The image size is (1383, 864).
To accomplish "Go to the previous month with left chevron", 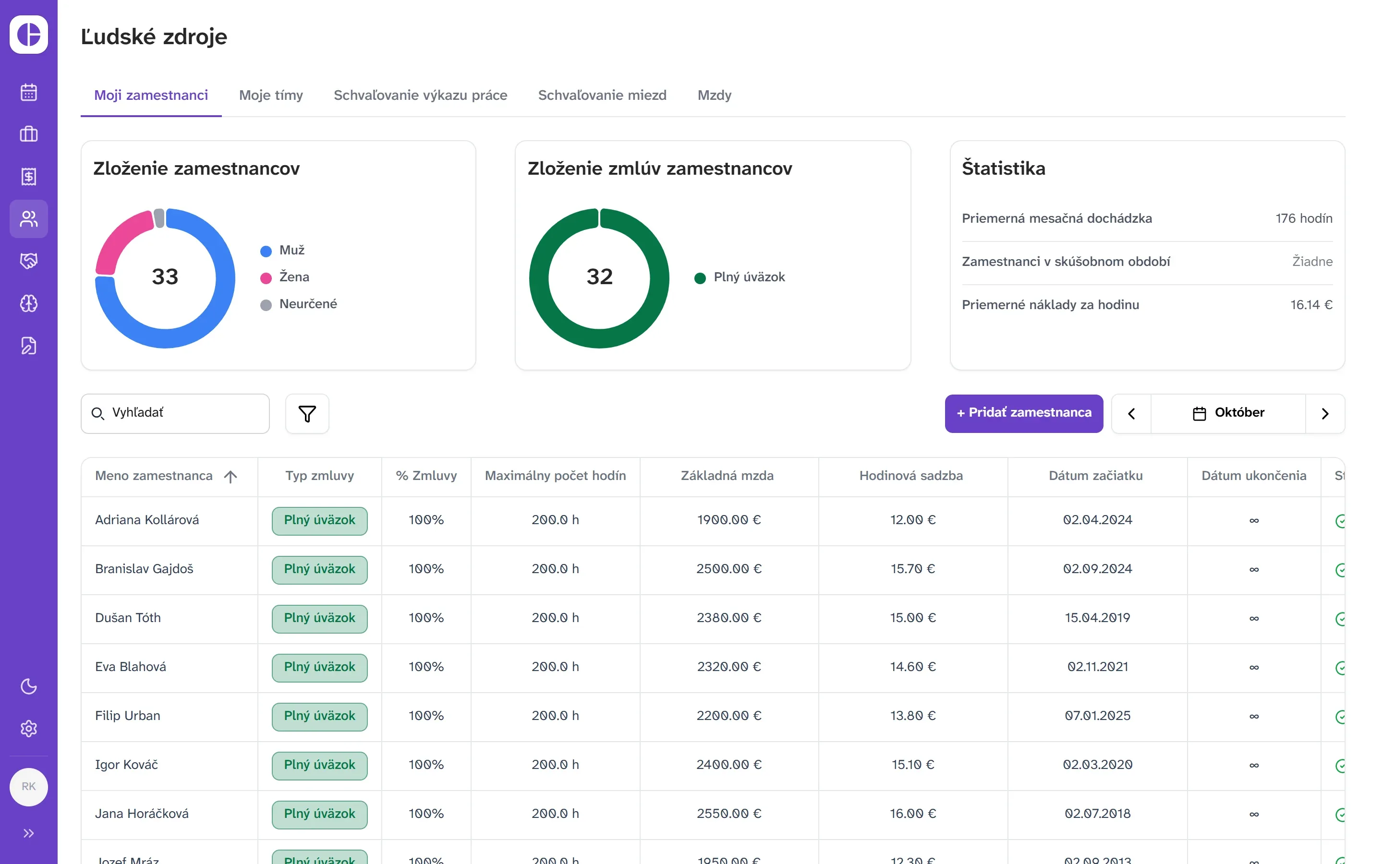I will point(1131,414).
